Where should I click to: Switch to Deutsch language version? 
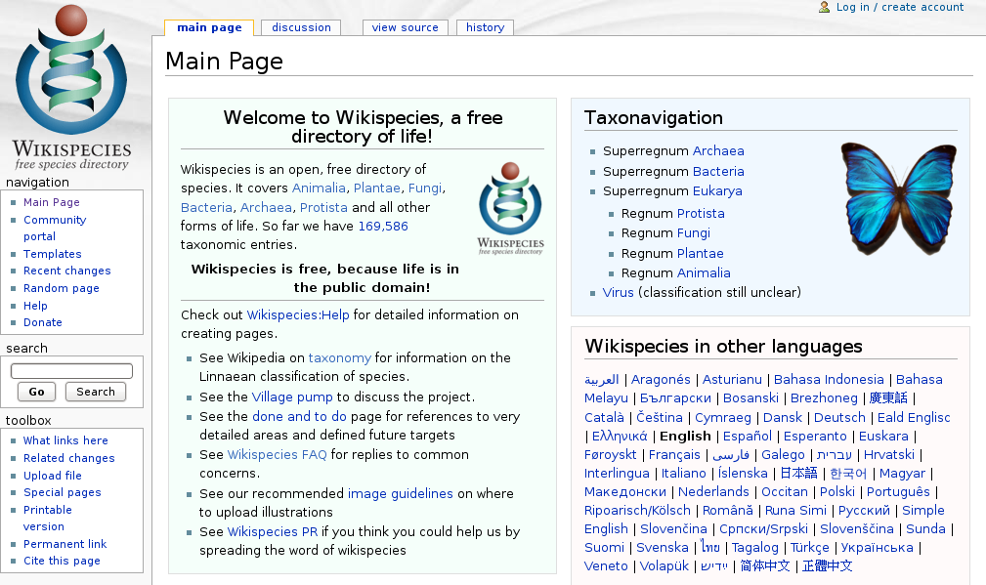click(839, 417)
